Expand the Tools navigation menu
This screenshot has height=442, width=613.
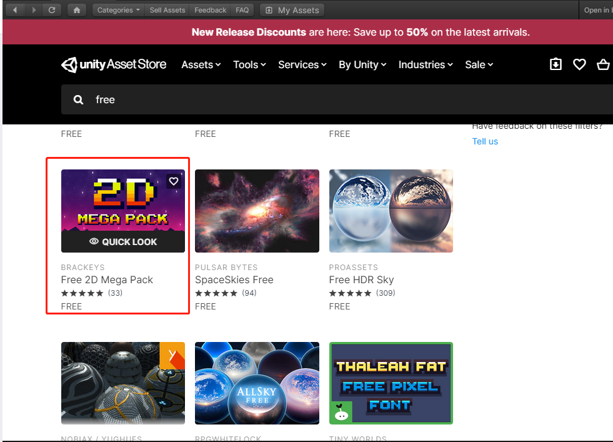point(249,64)
